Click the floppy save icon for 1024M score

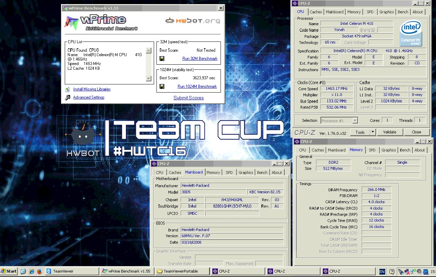pos(162,86)
